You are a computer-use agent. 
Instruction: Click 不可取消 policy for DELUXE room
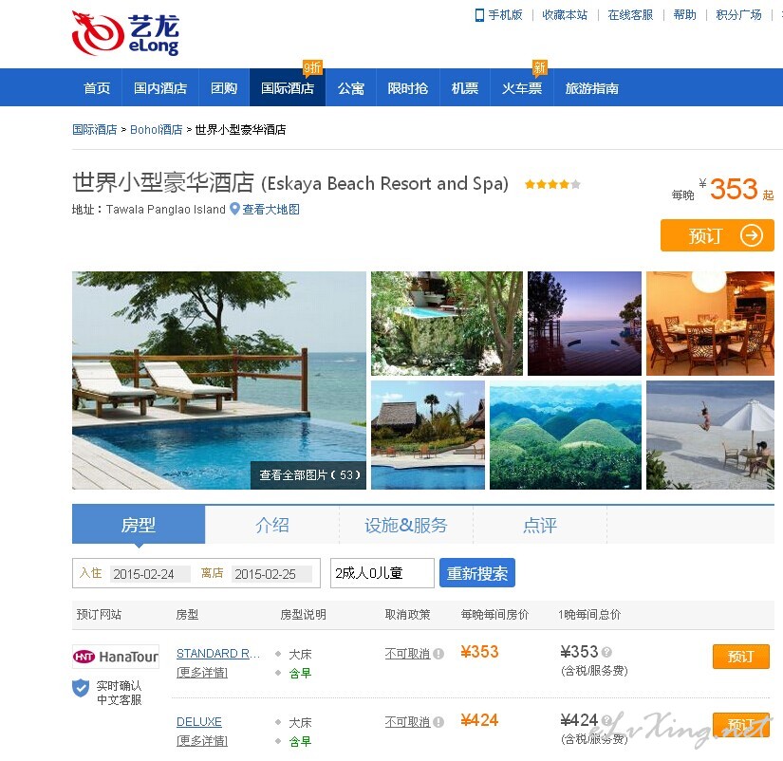coord(407,721)
